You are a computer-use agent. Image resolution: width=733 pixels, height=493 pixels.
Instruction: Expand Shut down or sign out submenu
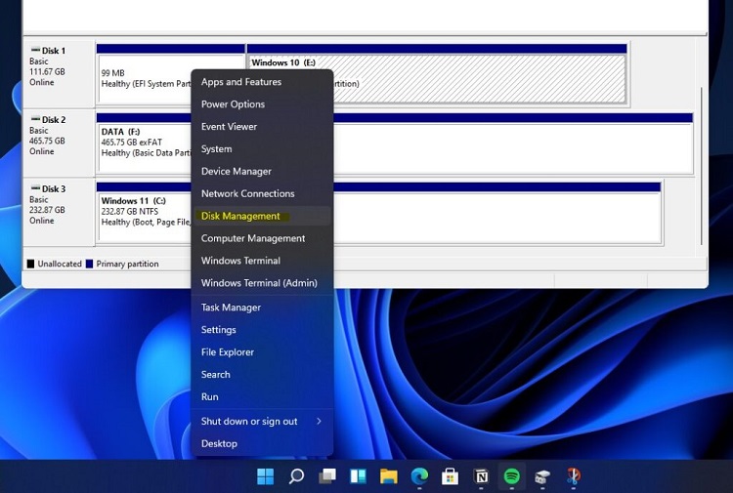click(x=262, y=421)
